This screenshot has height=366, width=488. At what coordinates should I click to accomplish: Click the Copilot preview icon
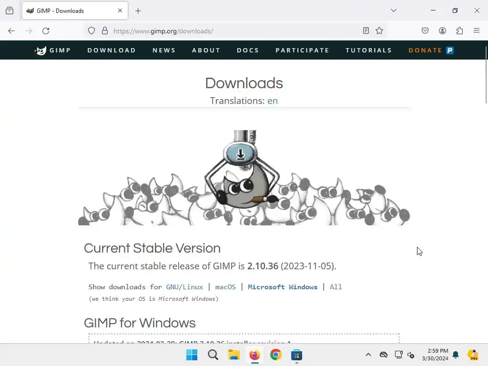(473, 355)
